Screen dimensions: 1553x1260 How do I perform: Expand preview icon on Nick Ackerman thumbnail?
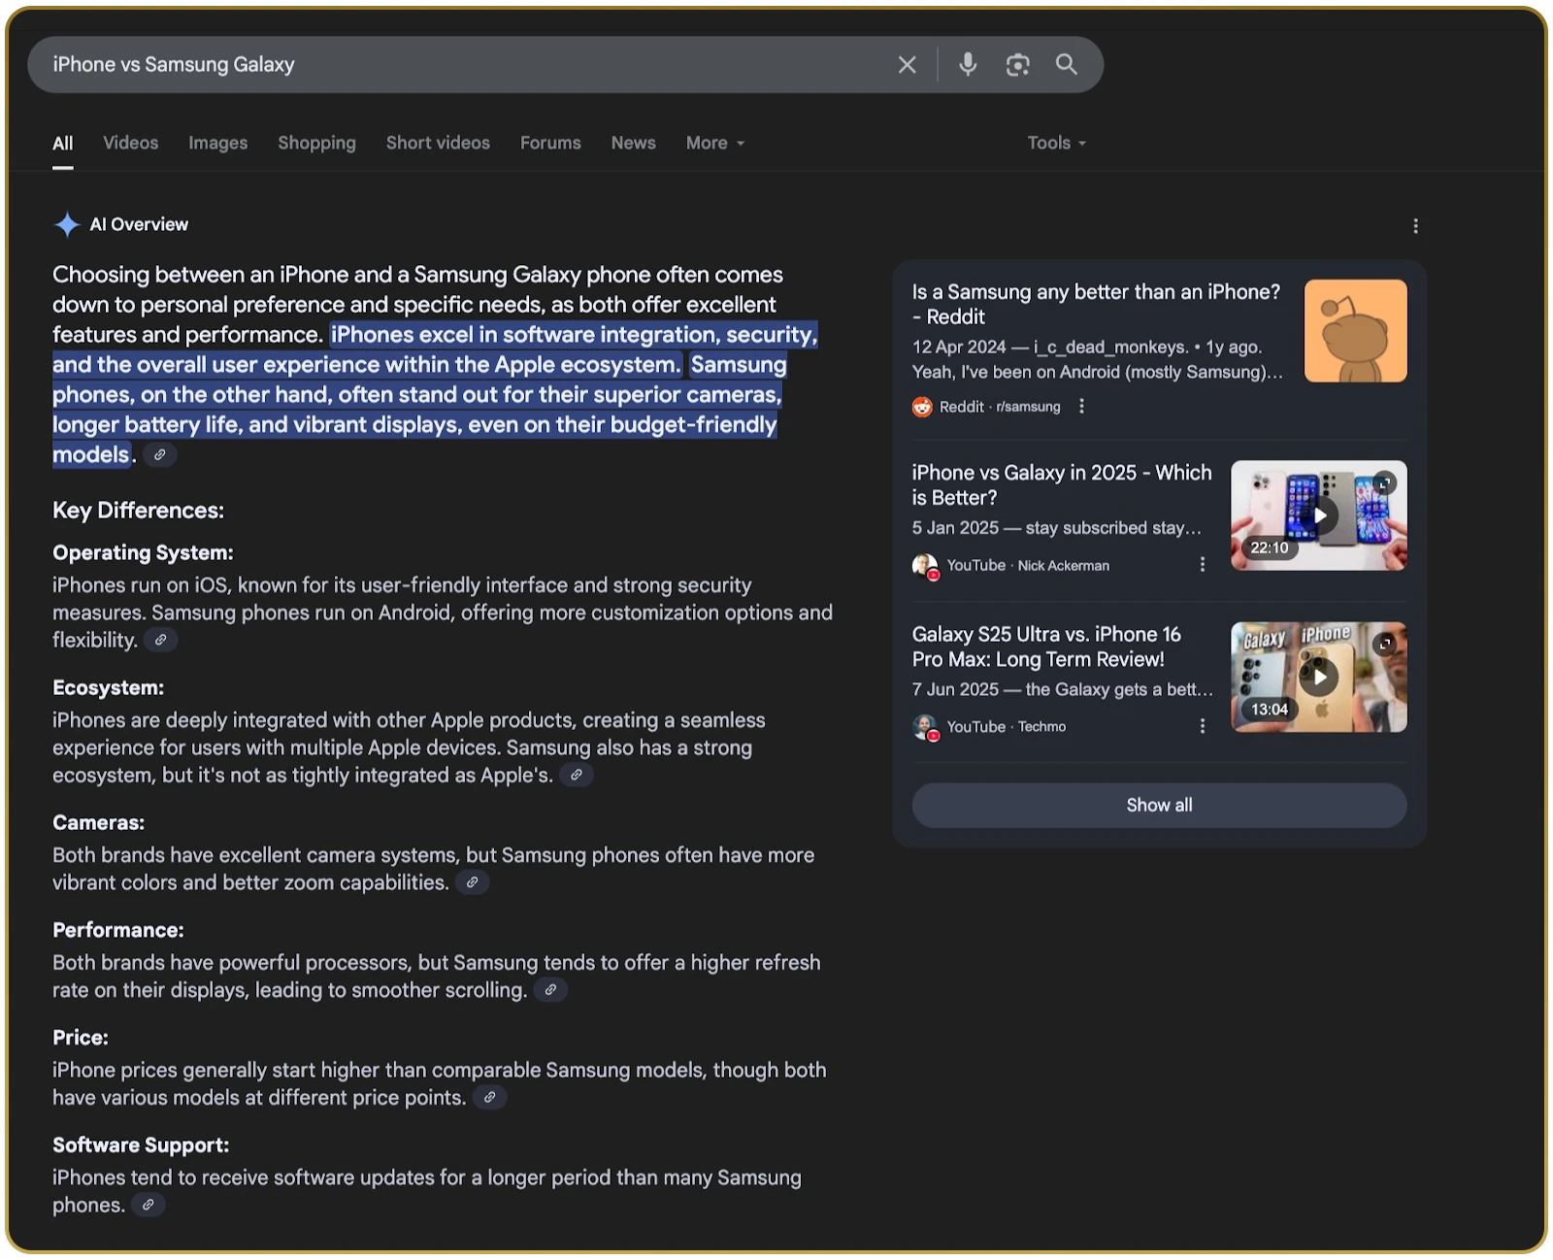pos(1385,482)
